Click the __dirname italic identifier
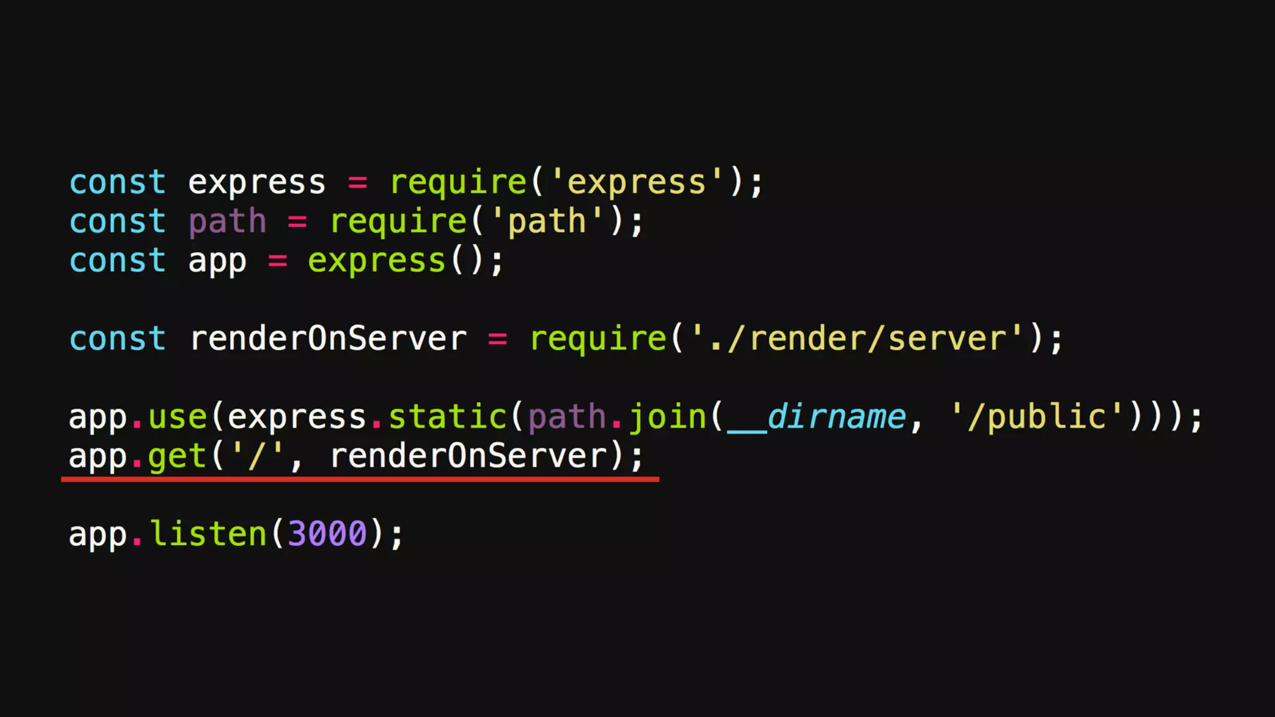 [x=816, y=417]
